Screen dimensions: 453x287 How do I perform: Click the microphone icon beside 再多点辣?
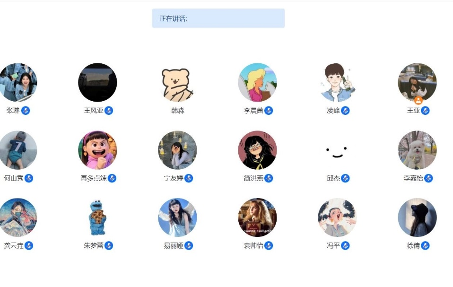point(112,178)
